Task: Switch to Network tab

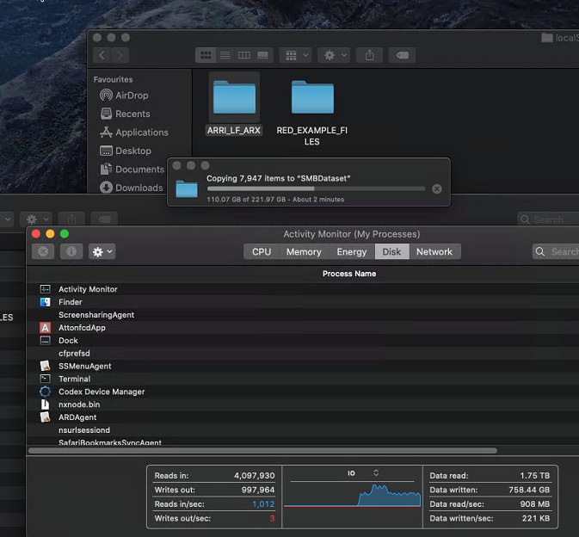Action: [434, 251]
